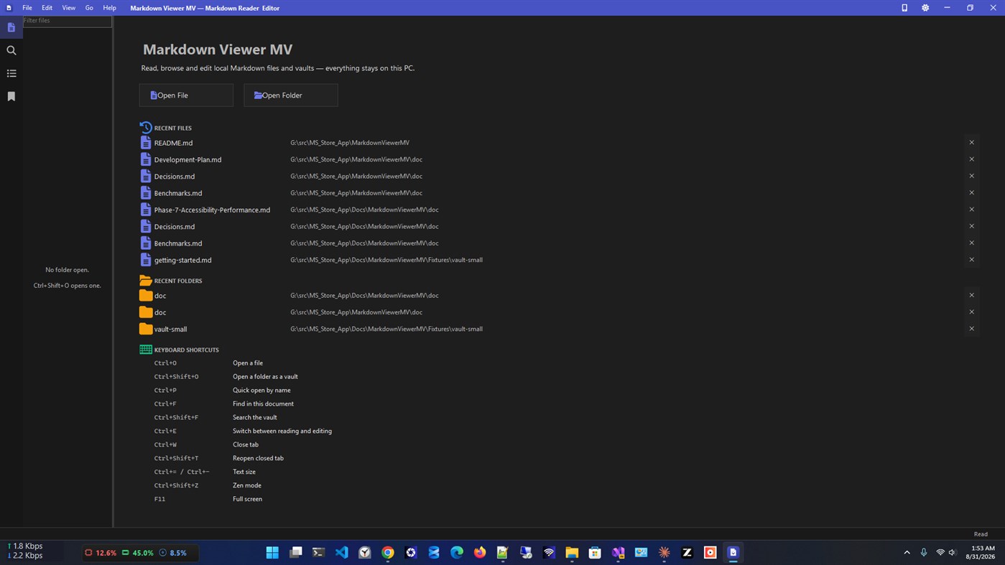This screenshot has width=1005, height=565.
Task: Remove vault-small from recent folders
Action: [971, 329]
